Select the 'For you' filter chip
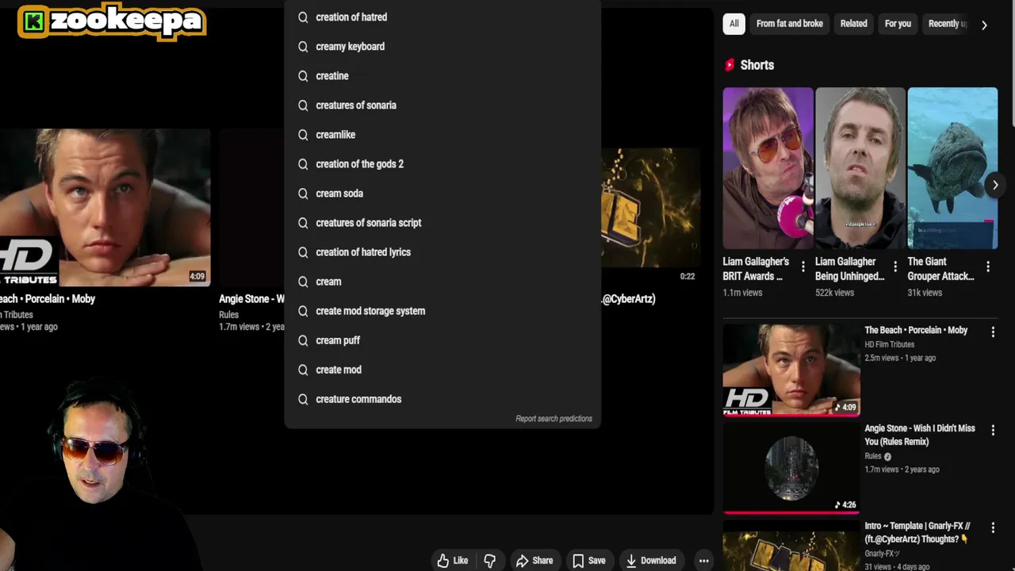The image size is (1015, 571). point(898,24)
